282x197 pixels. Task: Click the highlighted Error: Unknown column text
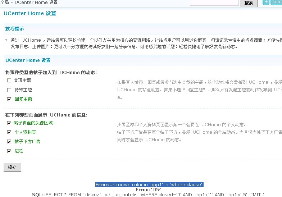coord(149,185)
